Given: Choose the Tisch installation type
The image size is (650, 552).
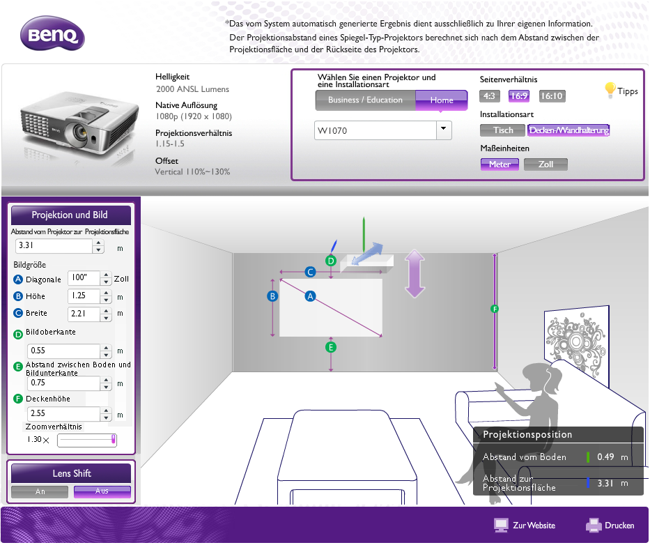Looking at the screenshot, I should pos(503,130).
